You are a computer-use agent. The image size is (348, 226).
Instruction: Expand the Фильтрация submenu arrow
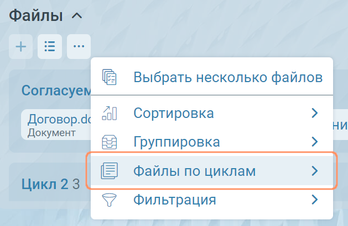[315, 199]
